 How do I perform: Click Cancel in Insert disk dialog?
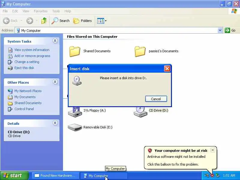point(156,99)
